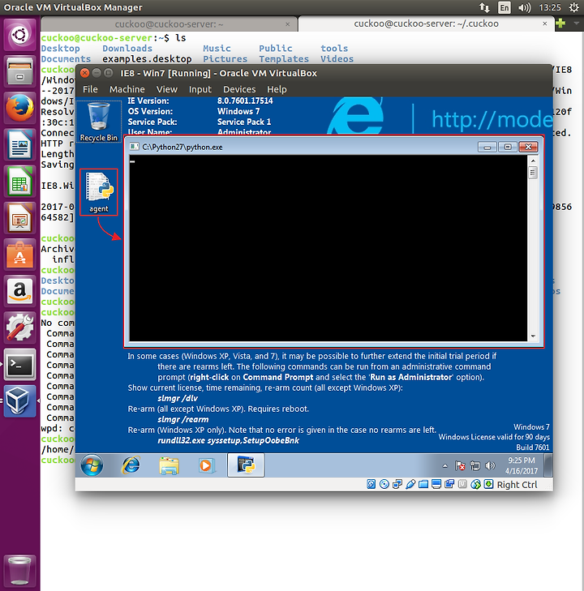Open the Files manager in dock

coord(19,71)
